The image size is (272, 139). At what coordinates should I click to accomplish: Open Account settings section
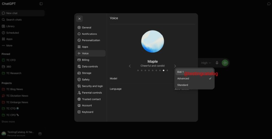(x=90, y=105)
